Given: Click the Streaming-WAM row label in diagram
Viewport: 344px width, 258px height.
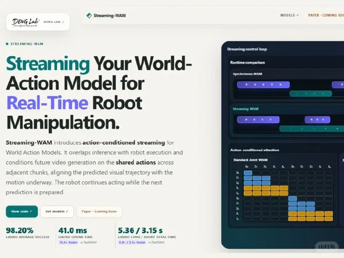Looking at the screenshot, I should [245, 109].
